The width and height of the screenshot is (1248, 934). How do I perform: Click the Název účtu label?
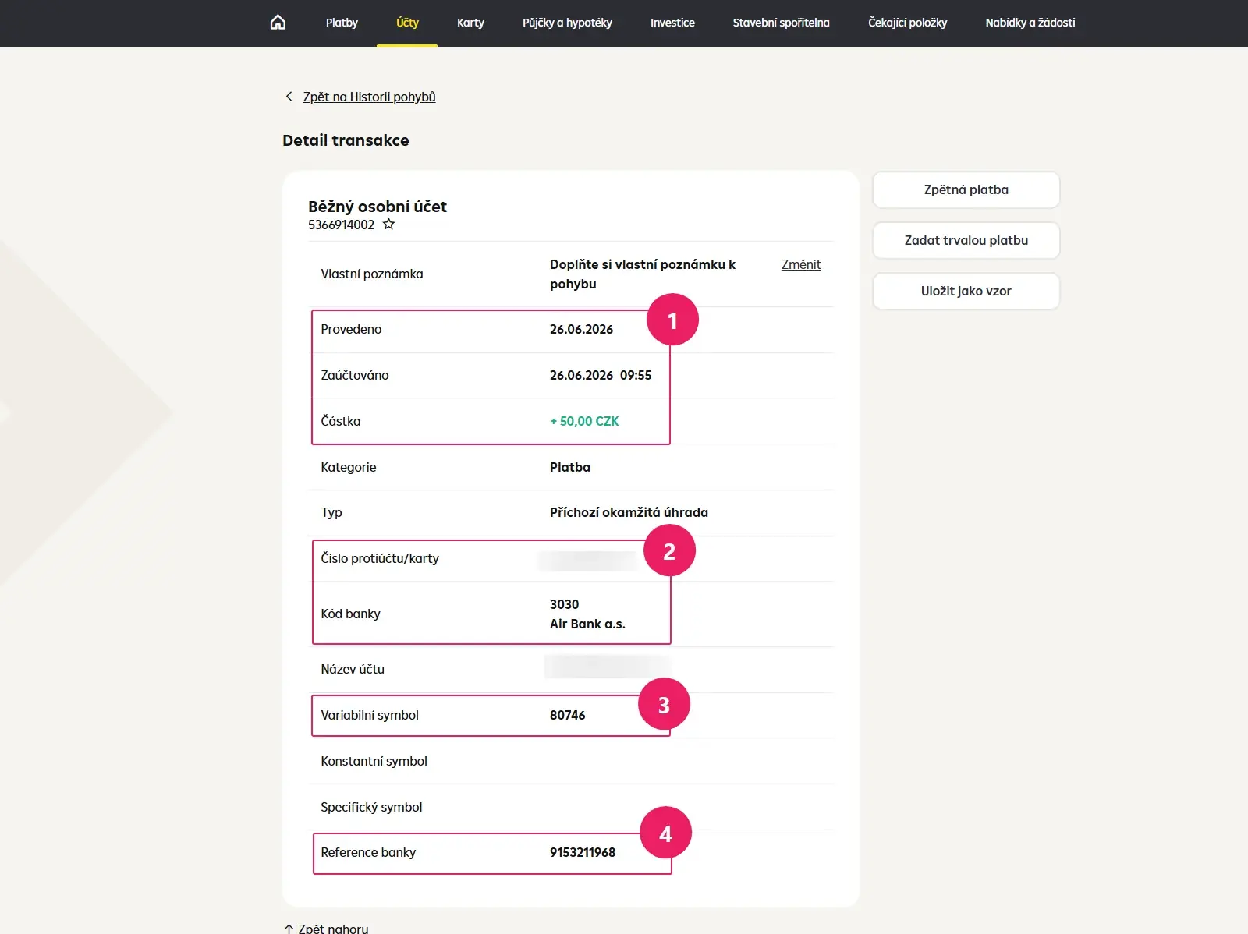[x=353, y=669]
